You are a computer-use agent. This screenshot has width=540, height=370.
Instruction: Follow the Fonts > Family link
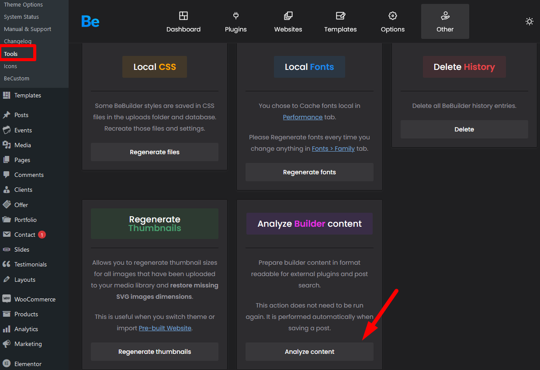333,149
